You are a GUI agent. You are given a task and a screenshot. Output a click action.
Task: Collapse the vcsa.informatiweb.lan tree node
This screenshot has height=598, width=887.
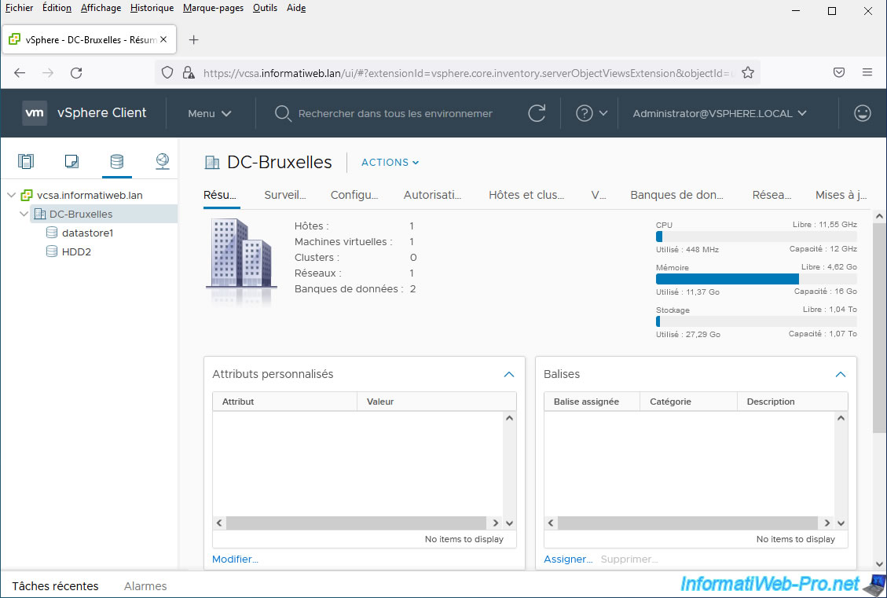(12, 195)
